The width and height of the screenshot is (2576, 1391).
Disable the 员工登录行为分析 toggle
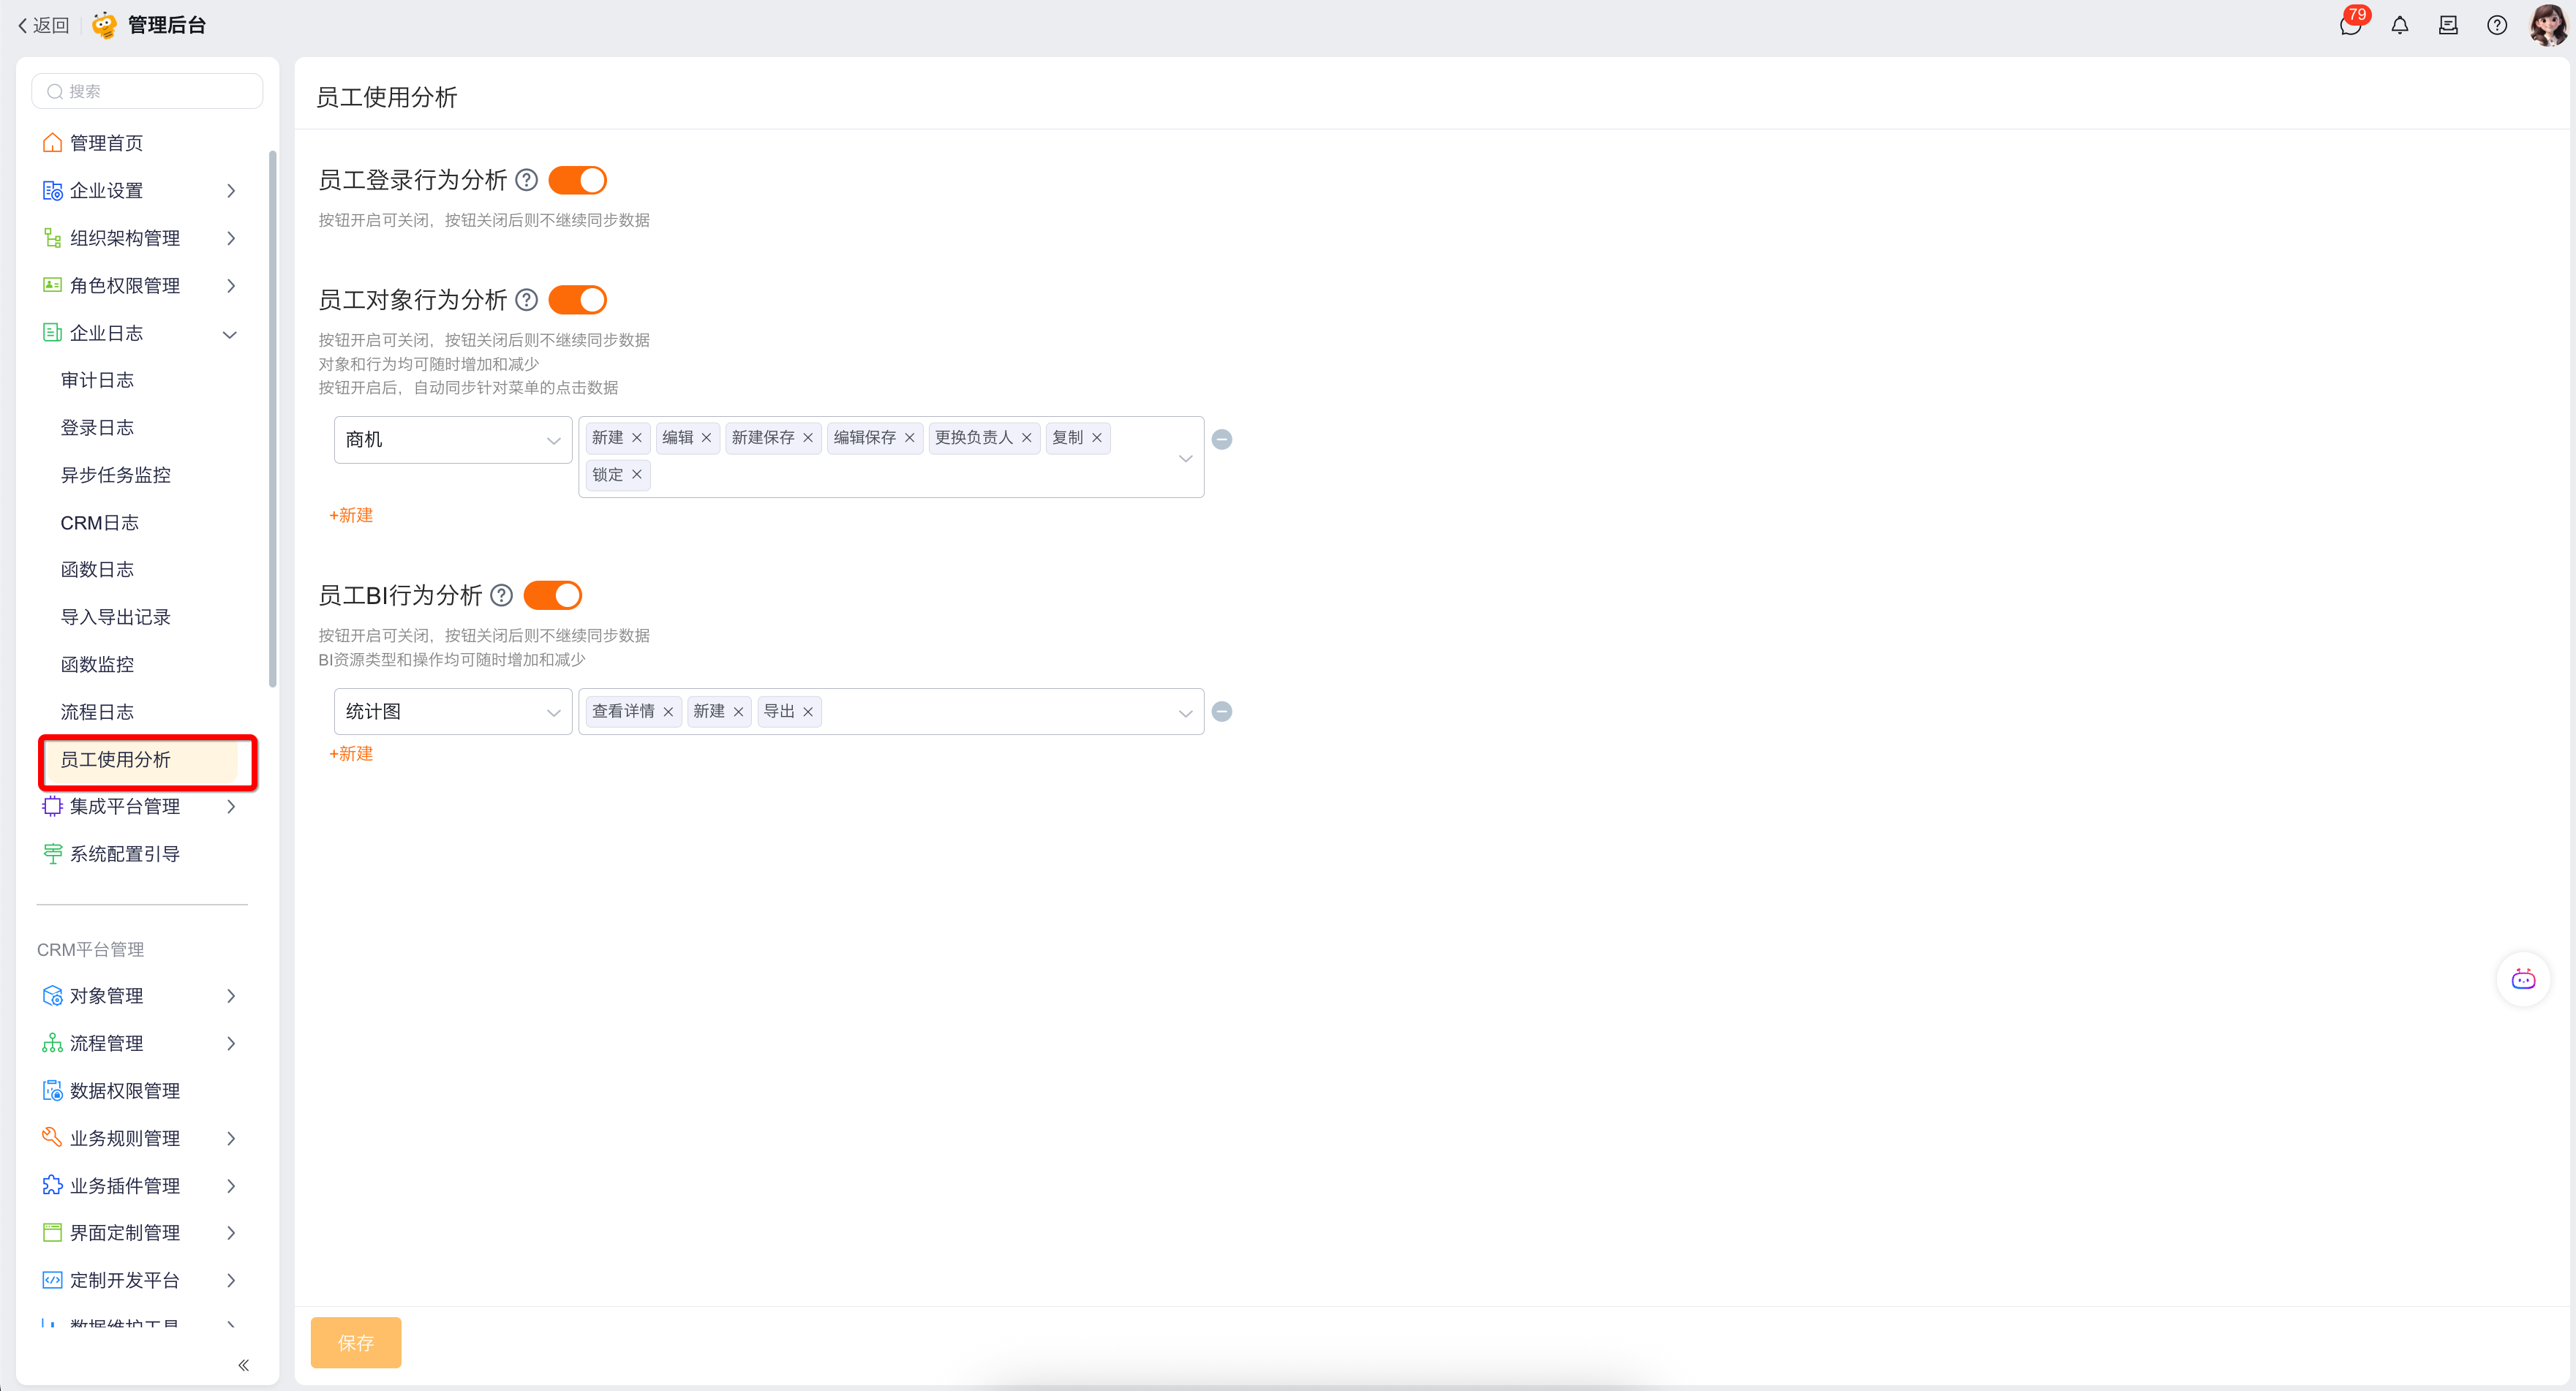point(577,180)
